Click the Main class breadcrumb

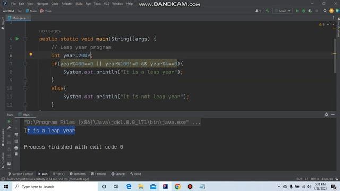tap(31, 11)
